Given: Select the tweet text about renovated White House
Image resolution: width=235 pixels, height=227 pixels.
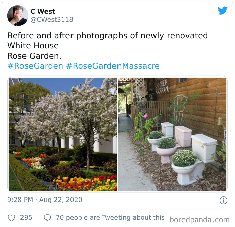Looking at the screenshot, I should click(x=108, y=46).
